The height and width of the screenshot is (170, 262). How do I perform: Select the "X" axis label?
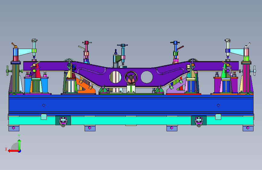tap(6, 149)
